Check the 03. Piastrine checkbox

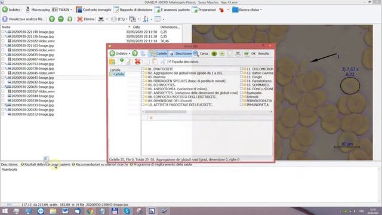click(143, 77)
